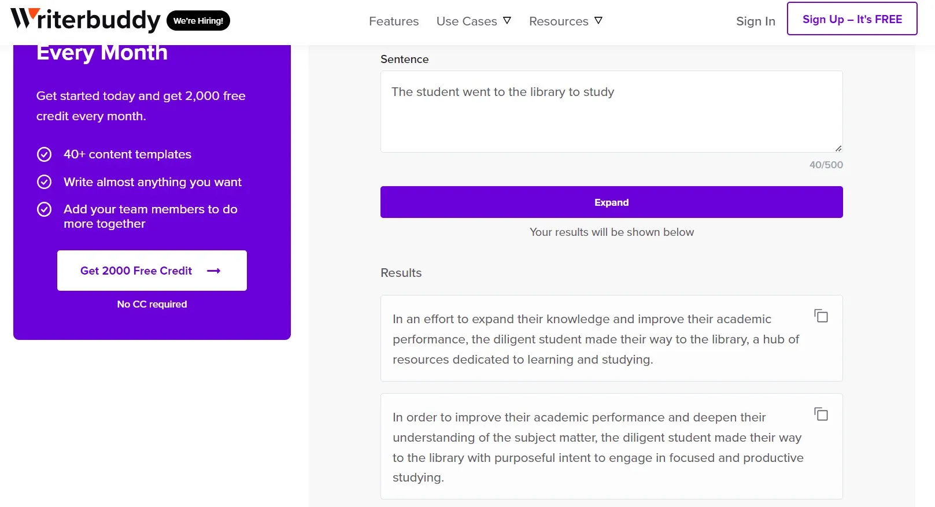Screen dimensions: 935x507
Task: Click the arrow on Get 2000 Free Credit
Action: (214, 271)
